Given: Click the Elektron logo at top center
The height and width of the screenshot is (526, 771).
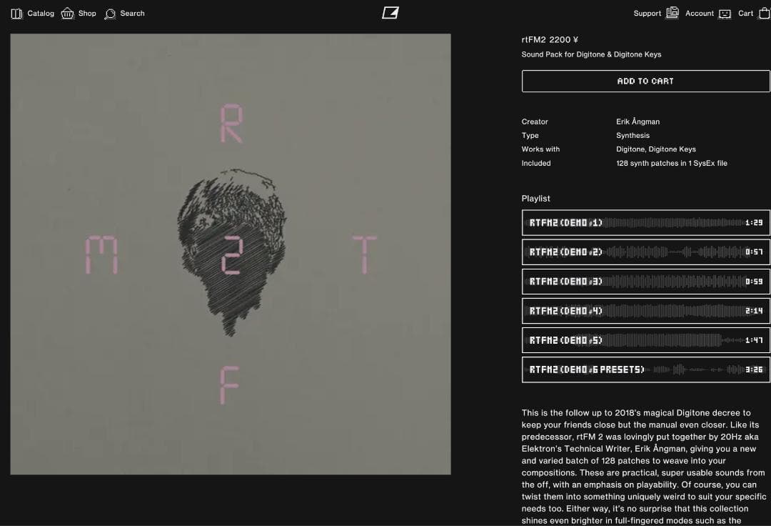Looking at the screenshot, I should [x=390, y=13].
